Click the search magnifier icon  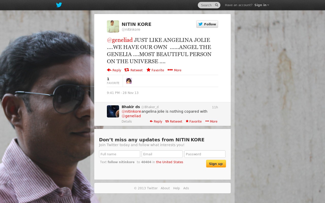coord(217,5)
